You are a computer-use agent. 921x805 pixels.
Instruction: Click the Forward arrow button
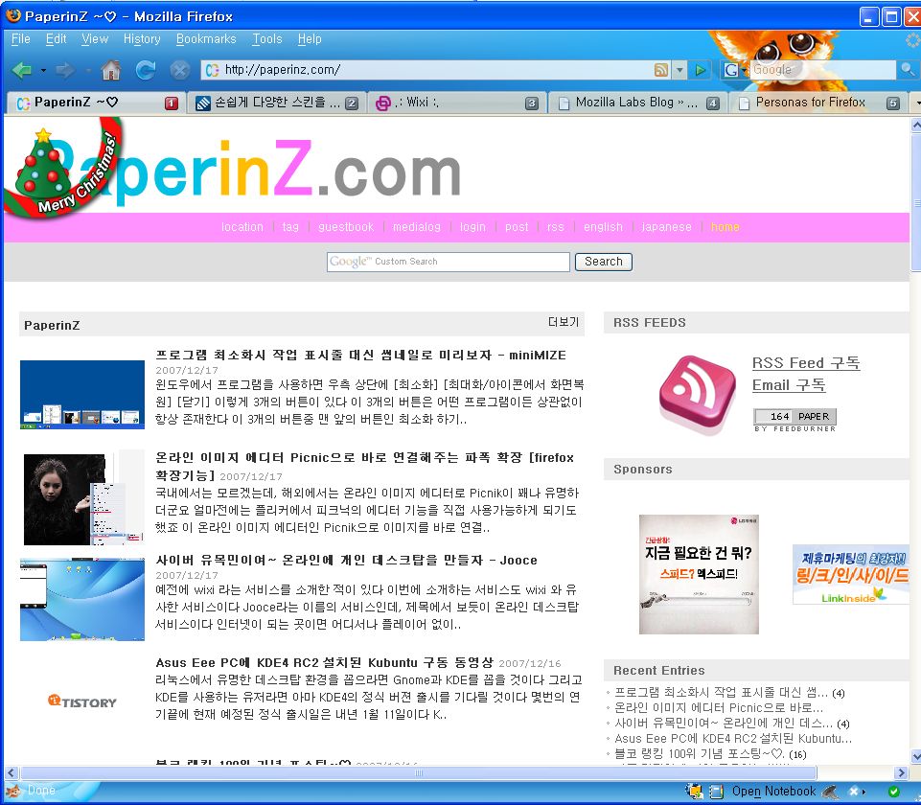point(65,71)
